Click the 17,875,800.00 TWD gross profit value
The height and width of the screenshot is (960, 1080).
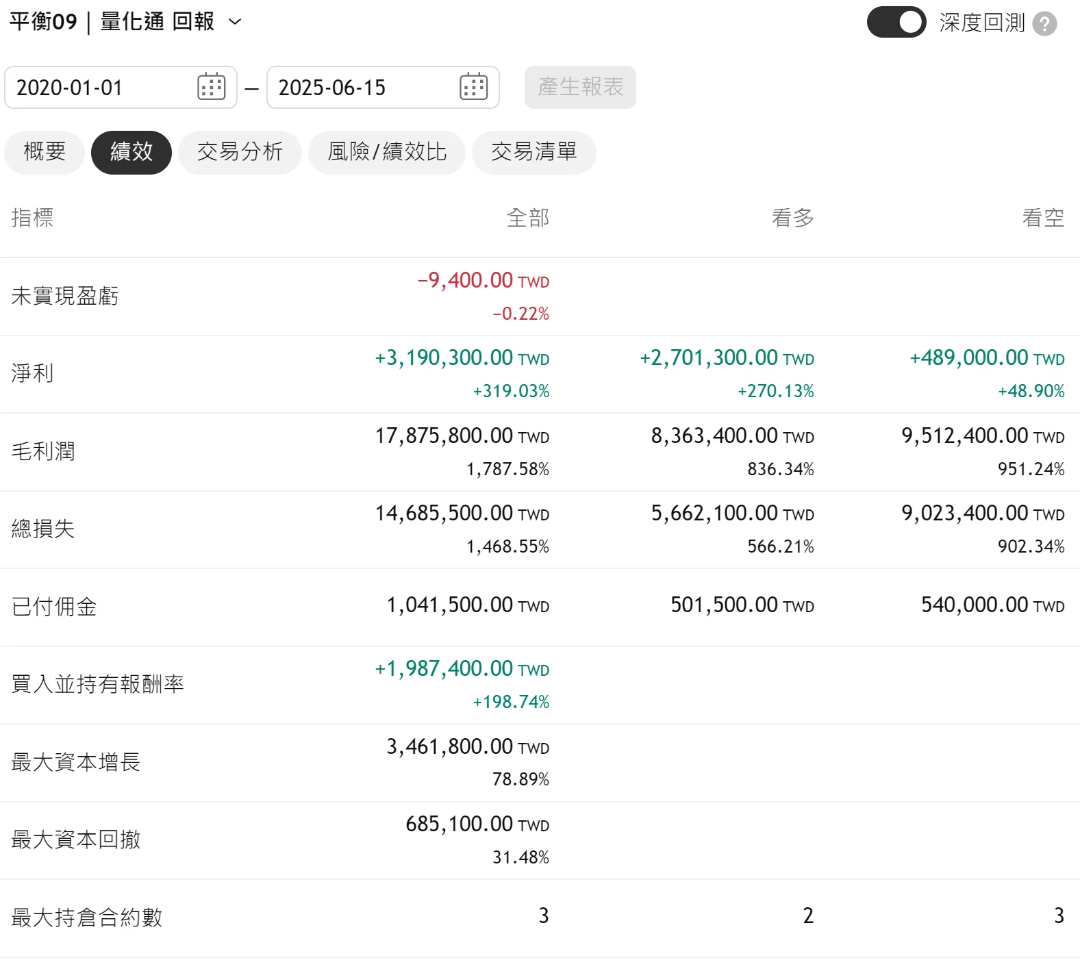tap(462, 435)
